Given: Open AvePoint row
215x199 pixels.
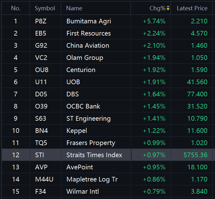Looking at the screenshot, I should [x=80, y=167].
